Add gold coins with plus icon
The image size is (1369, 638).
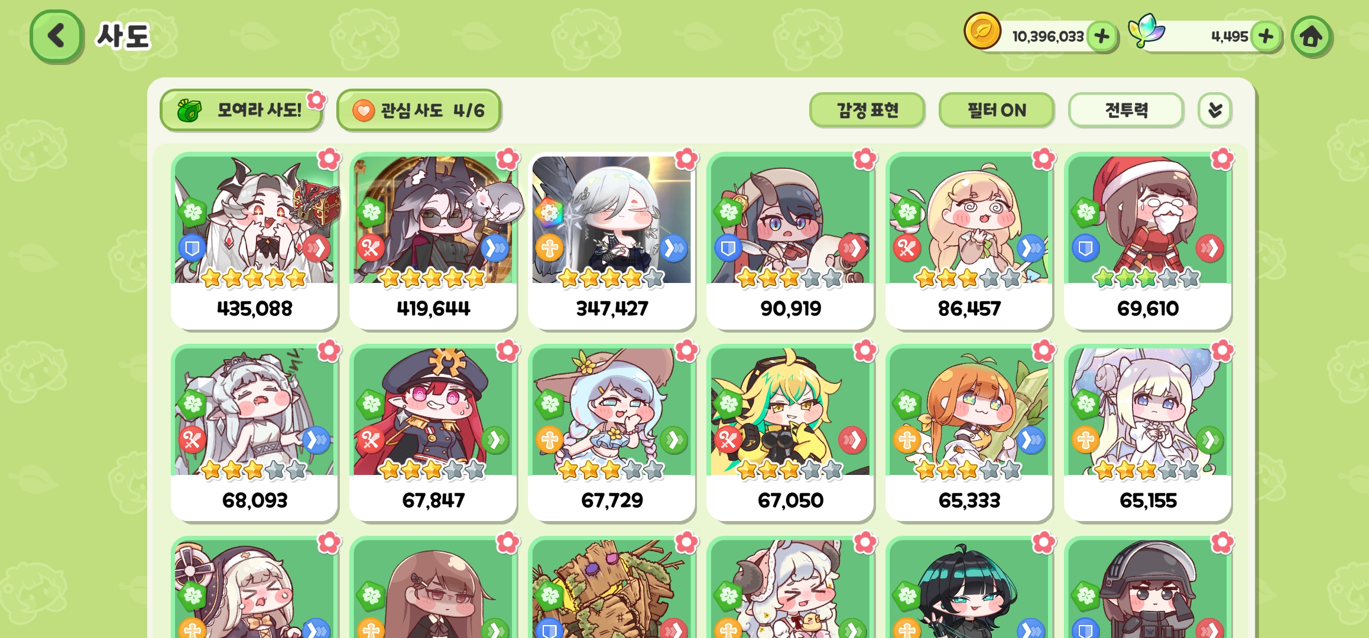1101,37
